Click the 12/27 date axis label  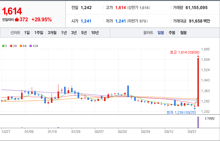coord(6,132)
